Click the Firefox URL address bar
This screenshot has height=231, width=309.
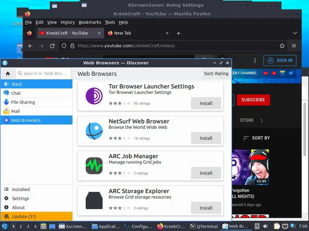[x=173, y=46]
